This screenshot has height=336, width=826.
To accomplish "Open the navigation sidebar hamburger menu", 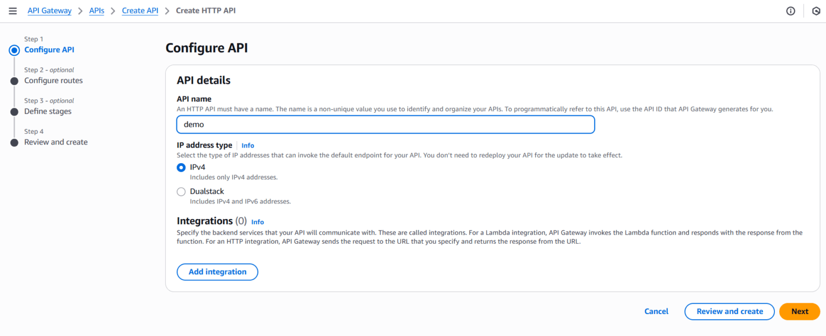I will tap(12, 10).
